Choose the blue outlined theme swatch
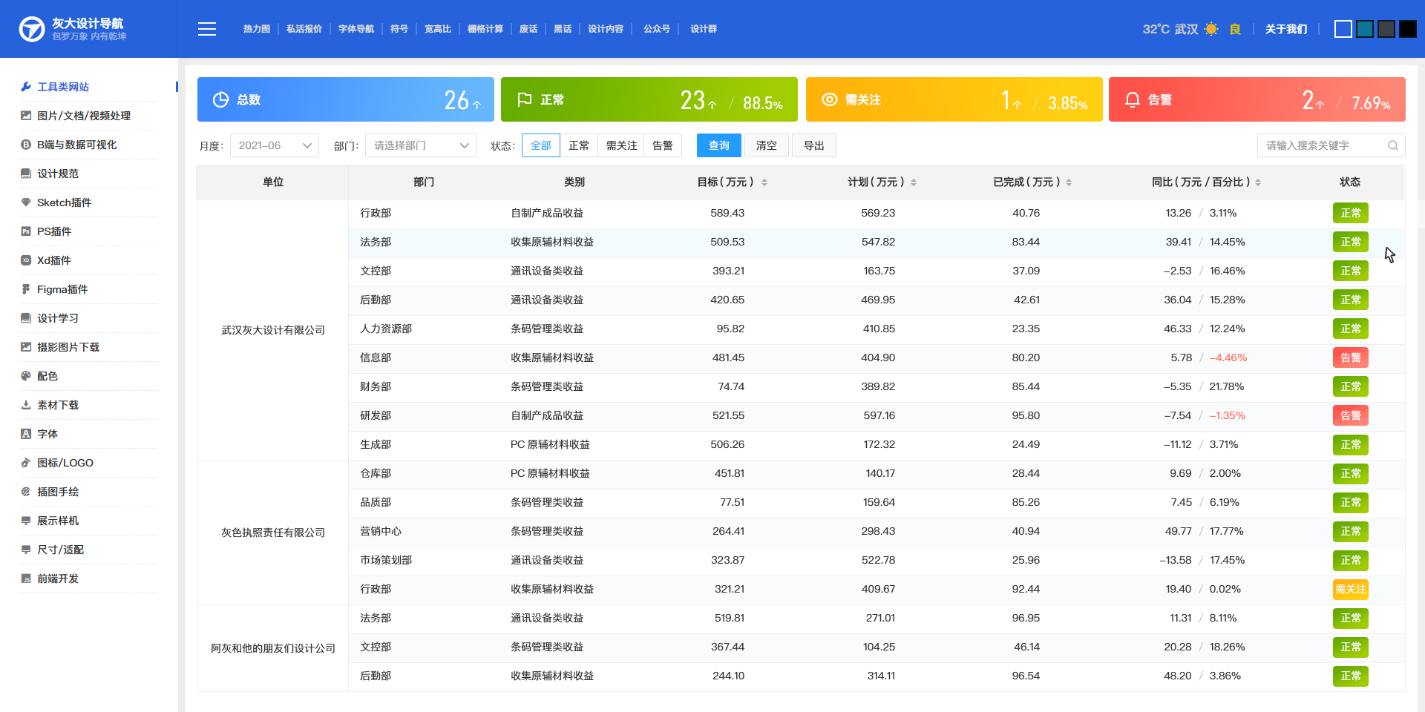Viewport: 1425px width, 712px height. click(x=1343, y=29)
